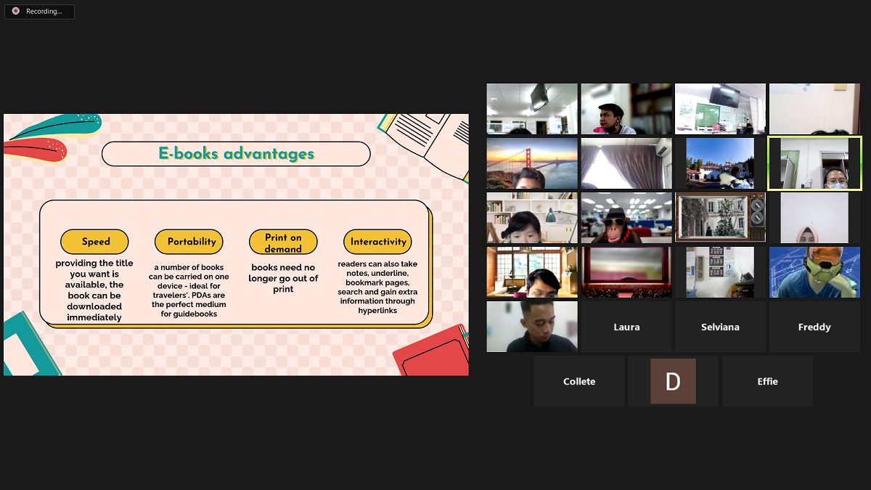Select the Iron Man mask video
The width and height of the screenshot is (871, 490).
814,272
